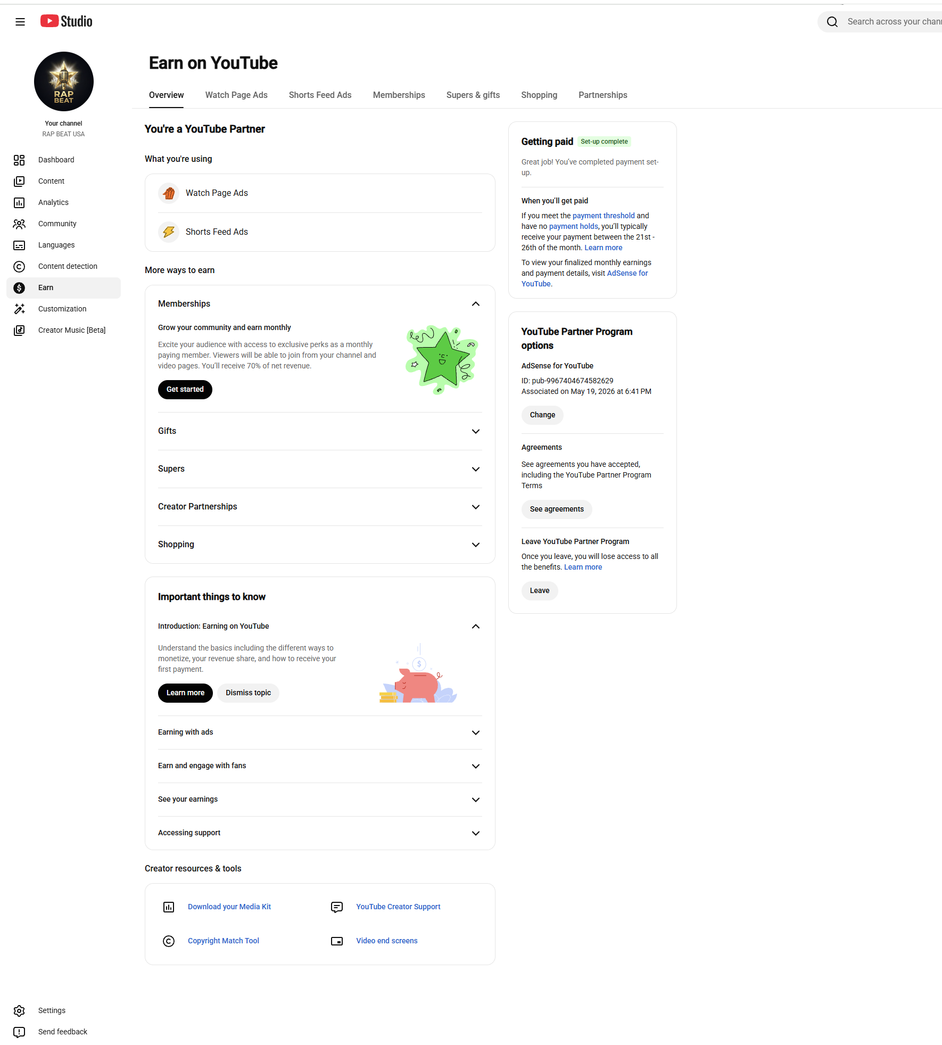Expand Earn and engage with fans

[x=476, y=767]
